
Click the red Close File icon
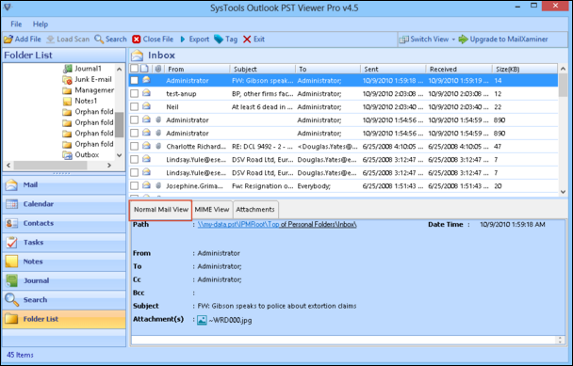(x=137, y=39)
